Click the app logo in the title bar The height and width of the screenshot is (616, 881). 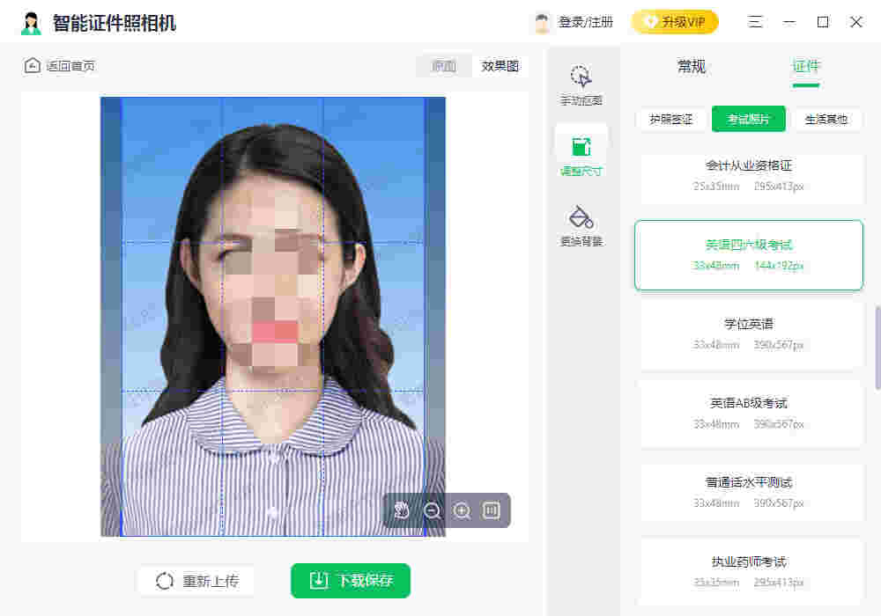[32, 21]
